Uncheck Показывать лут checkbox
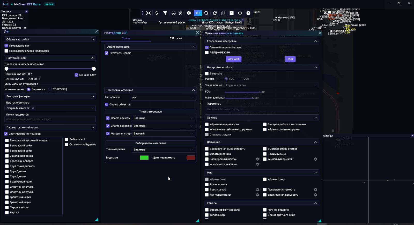 [x=6, y=46]
